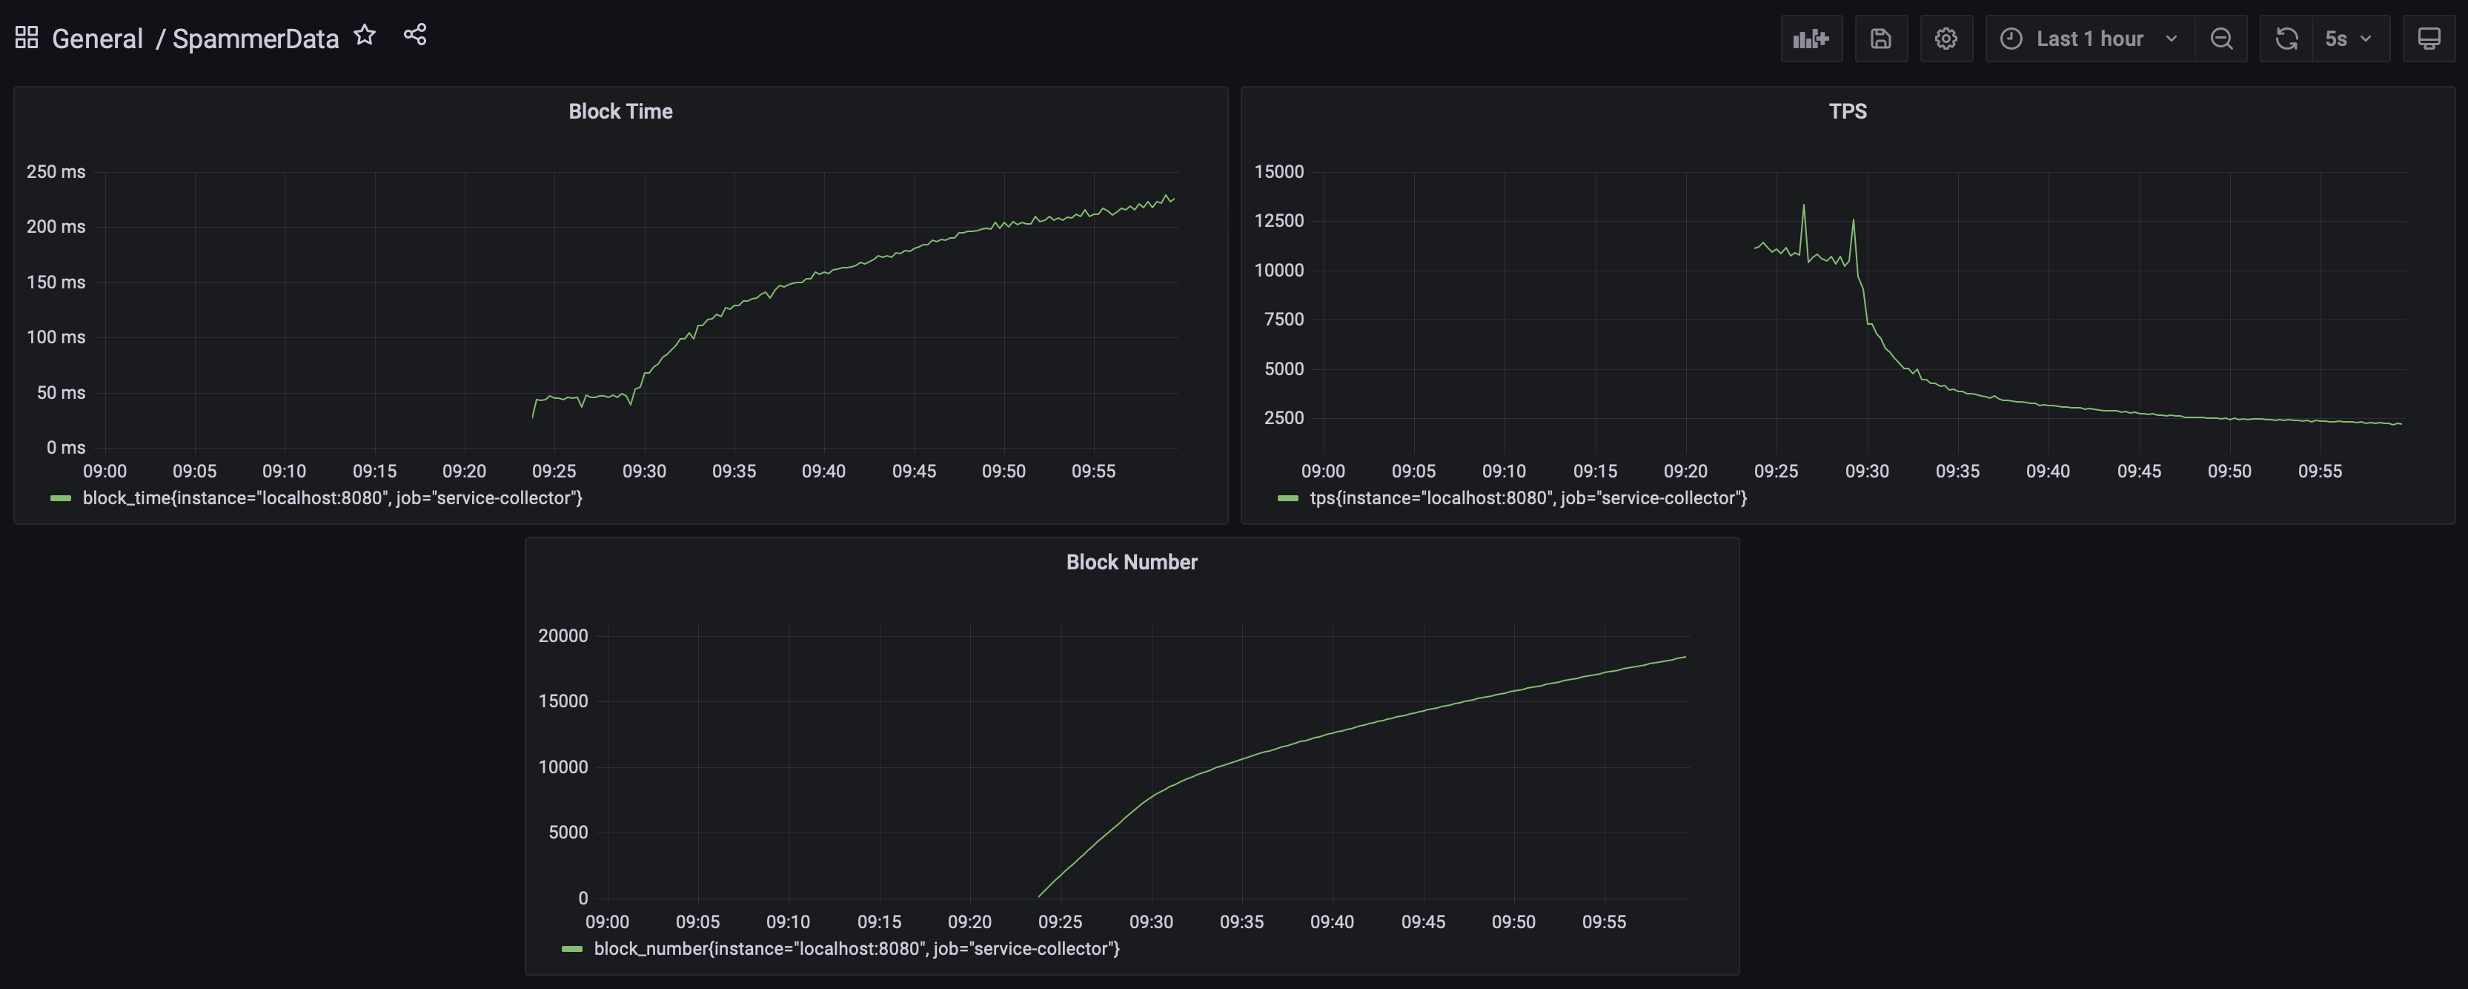The height and width of the screenshot is (989, 2468).
Task: Zoom out the time range
Action: click(2222, 39)
